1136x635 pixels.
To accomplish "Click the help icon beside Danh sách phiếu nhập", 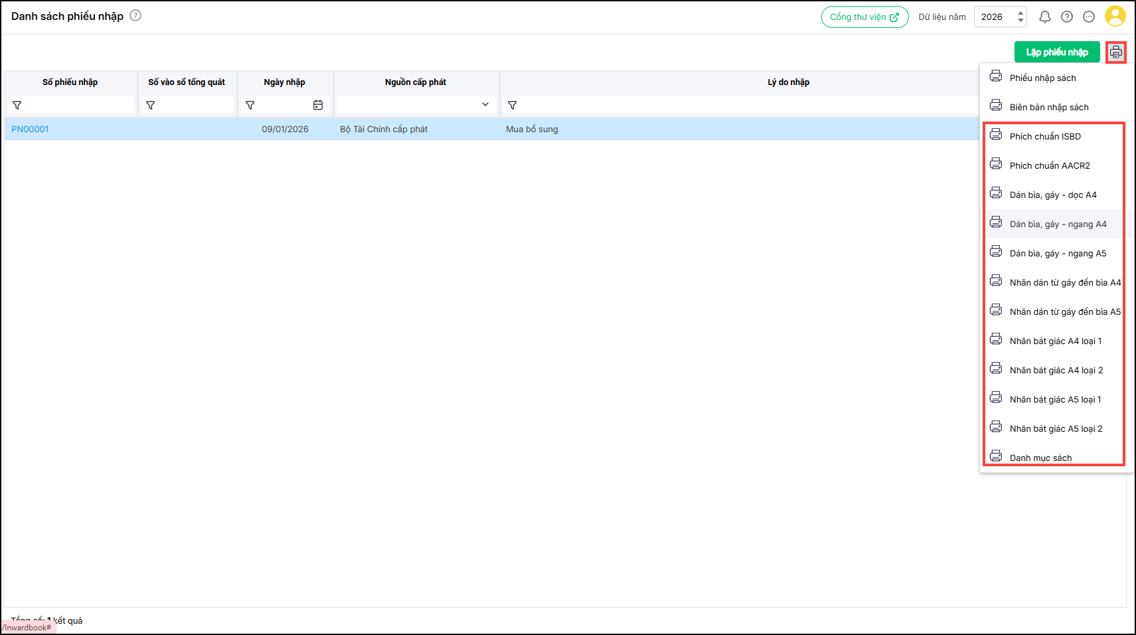I will click(135, 15).
